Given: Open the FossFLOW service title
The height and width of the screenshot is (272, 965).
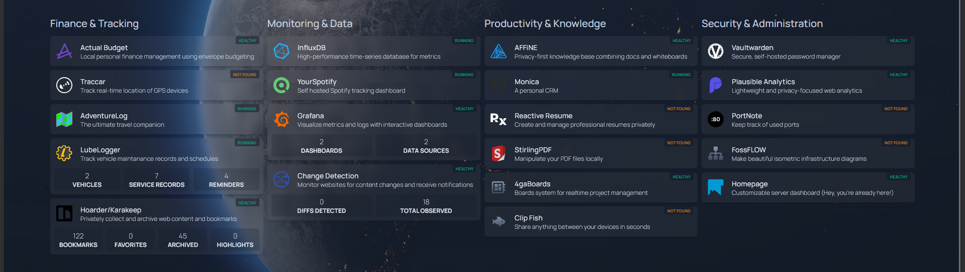Looking at the screenshot, I should pyautogui.click(x=749, y=150).
